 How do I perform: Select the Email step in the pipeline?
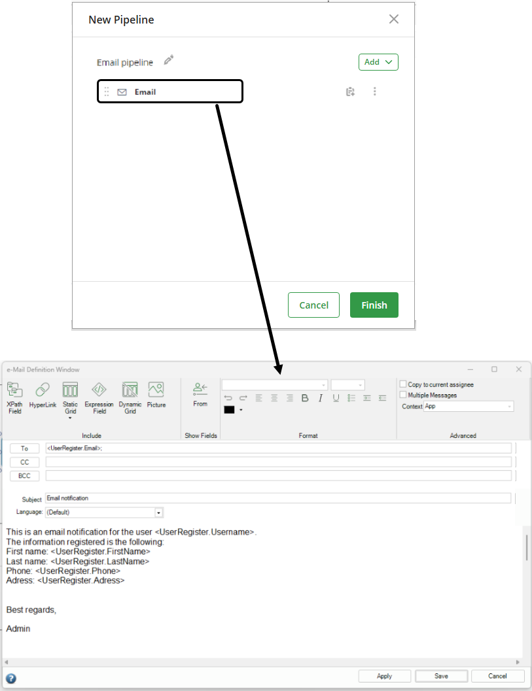[x=170, y=92]
